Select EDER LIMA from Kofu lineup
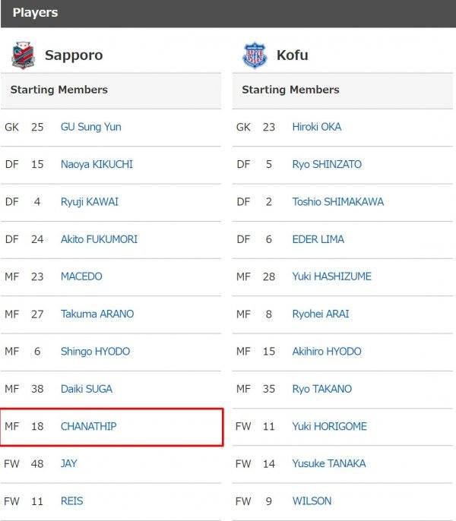The width and height of the screenshot is (456, 521). 318,239
